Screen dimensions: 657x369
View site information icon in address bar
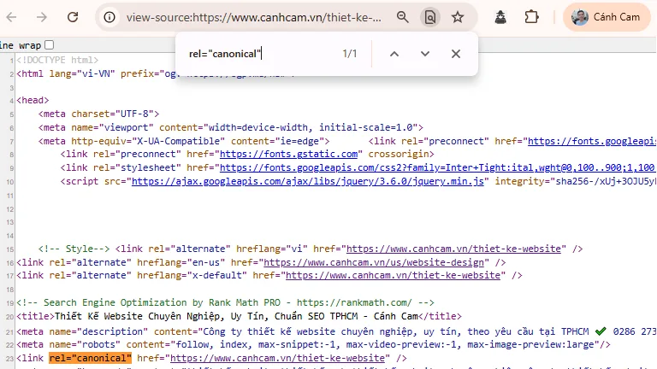[x=109, y=17]
